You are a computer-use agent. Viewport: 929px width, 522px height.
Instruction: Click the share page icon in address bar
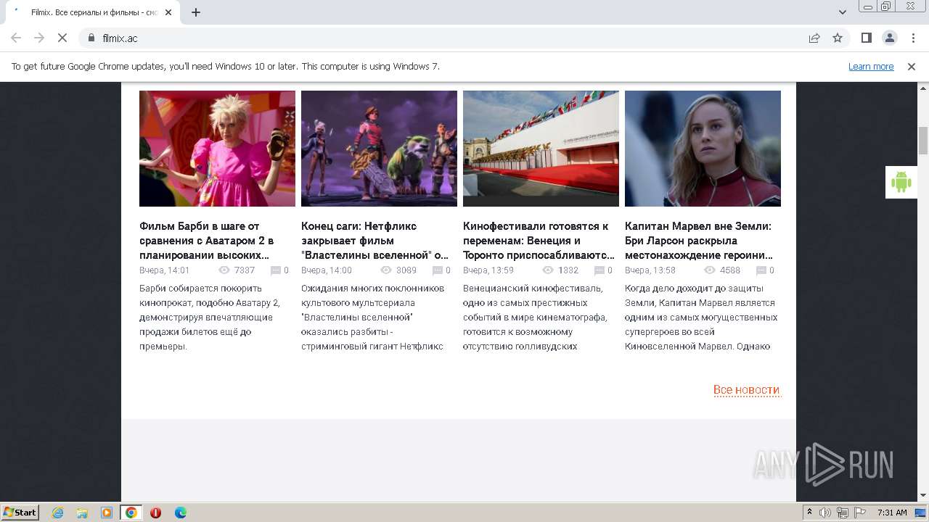point(814,38)
